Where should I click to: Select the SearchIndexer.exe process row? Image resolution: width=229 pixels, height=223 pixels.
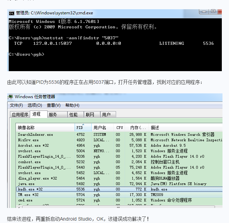click(x=119, y=134)
